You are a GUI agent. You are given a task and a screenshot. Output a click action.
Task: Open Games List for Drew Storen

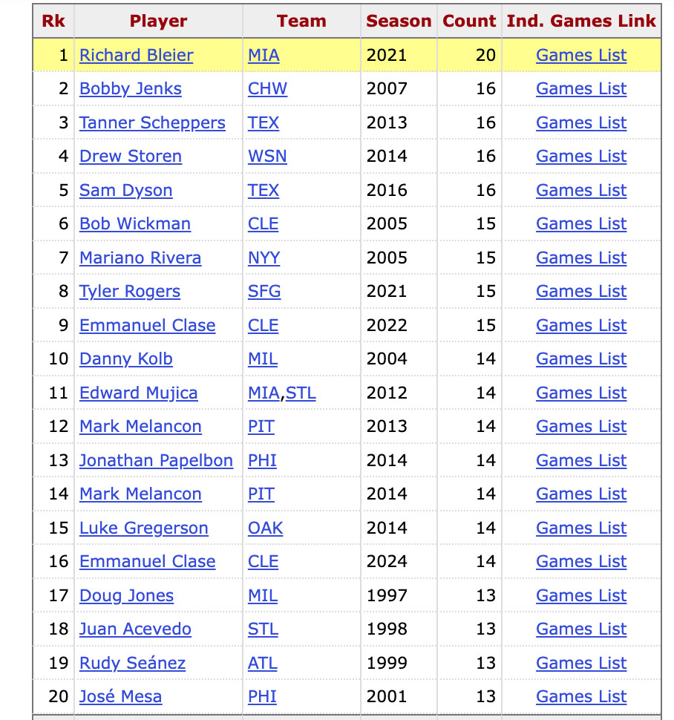point(581,157)
